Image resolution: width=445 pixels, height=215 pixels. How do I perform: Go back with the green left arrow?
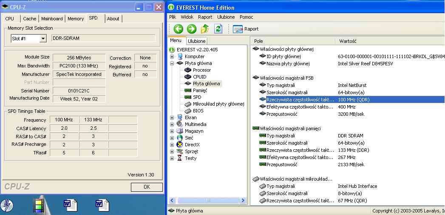[x=179, y=28]
